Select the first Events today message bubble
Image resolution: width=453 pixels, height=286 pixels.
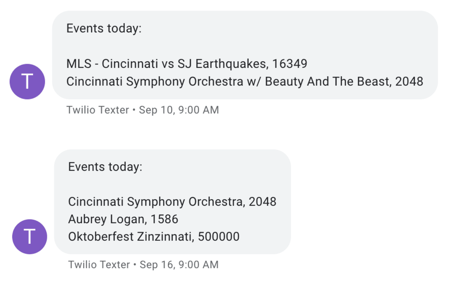pyautogui.click(x=243, y=54)
